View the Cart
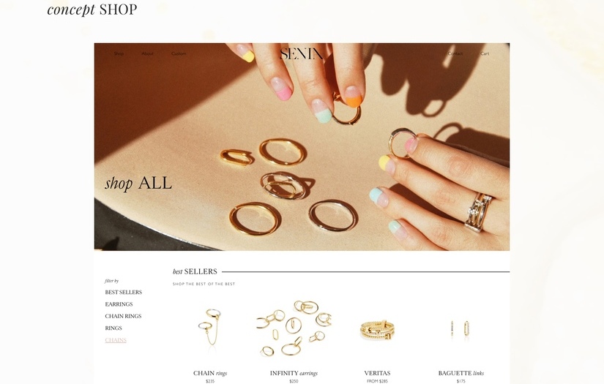This screenshot has height=384, width=604. click(485, 53)
